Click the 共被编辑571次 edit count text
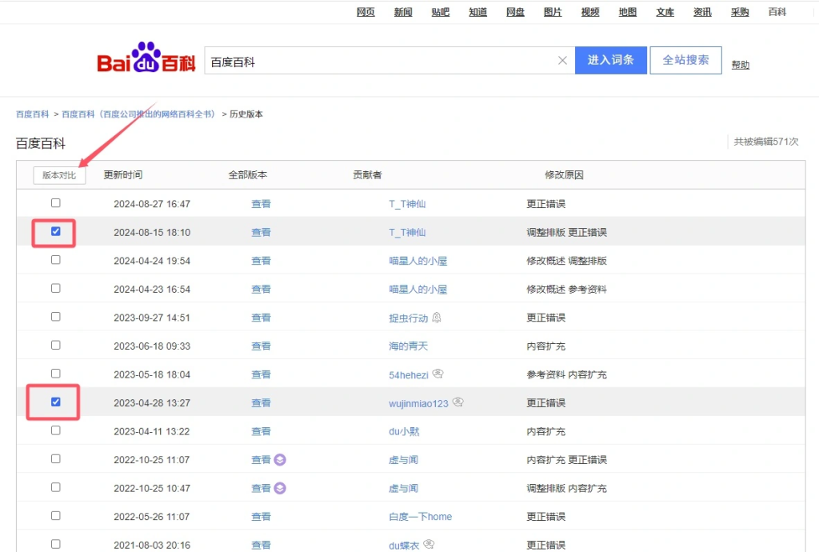 [766, 142]
